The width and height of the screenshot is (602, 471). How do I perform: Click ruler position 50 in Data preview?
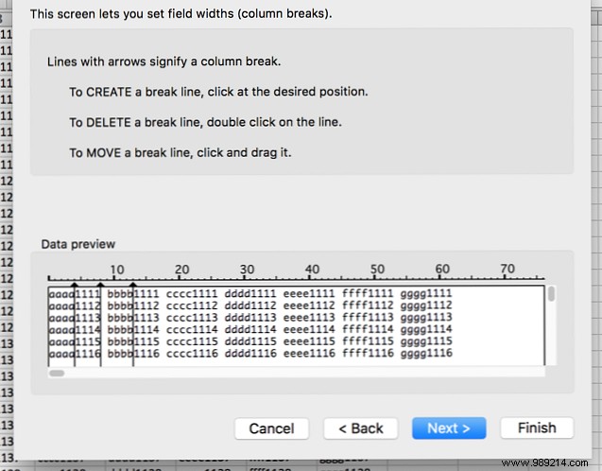pos(378,270)
